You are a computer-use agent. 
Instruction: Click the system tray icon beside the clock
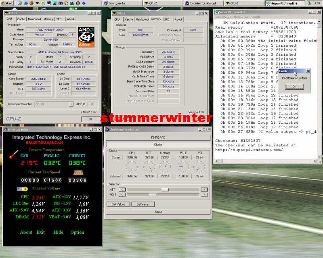coord(309,3)
